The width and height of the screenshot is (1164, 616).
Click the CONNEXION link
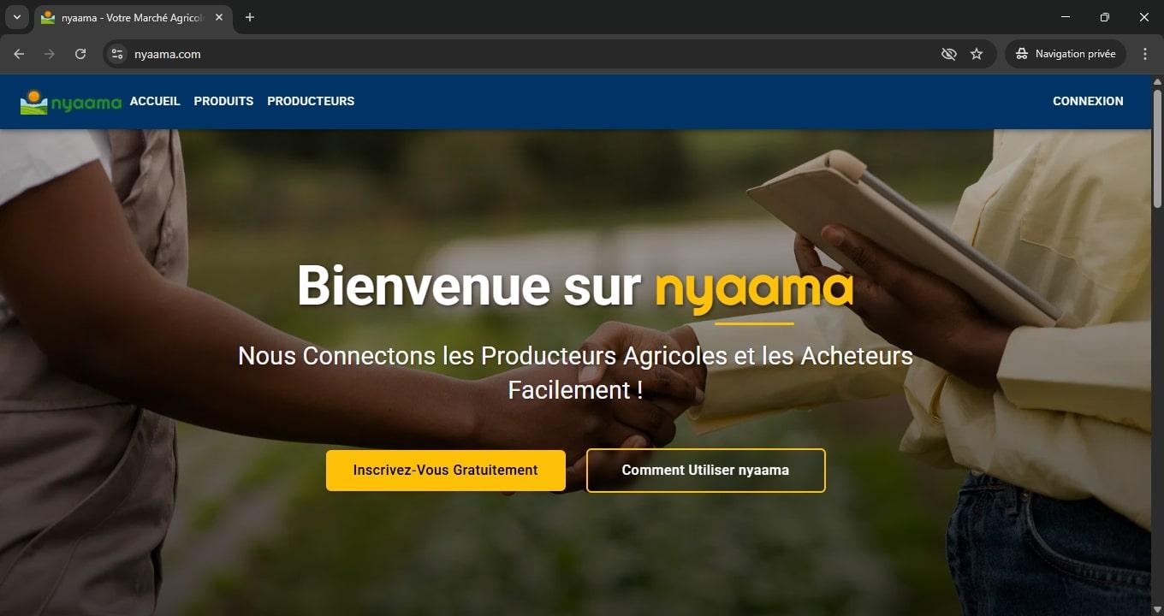click(1088, 101)
